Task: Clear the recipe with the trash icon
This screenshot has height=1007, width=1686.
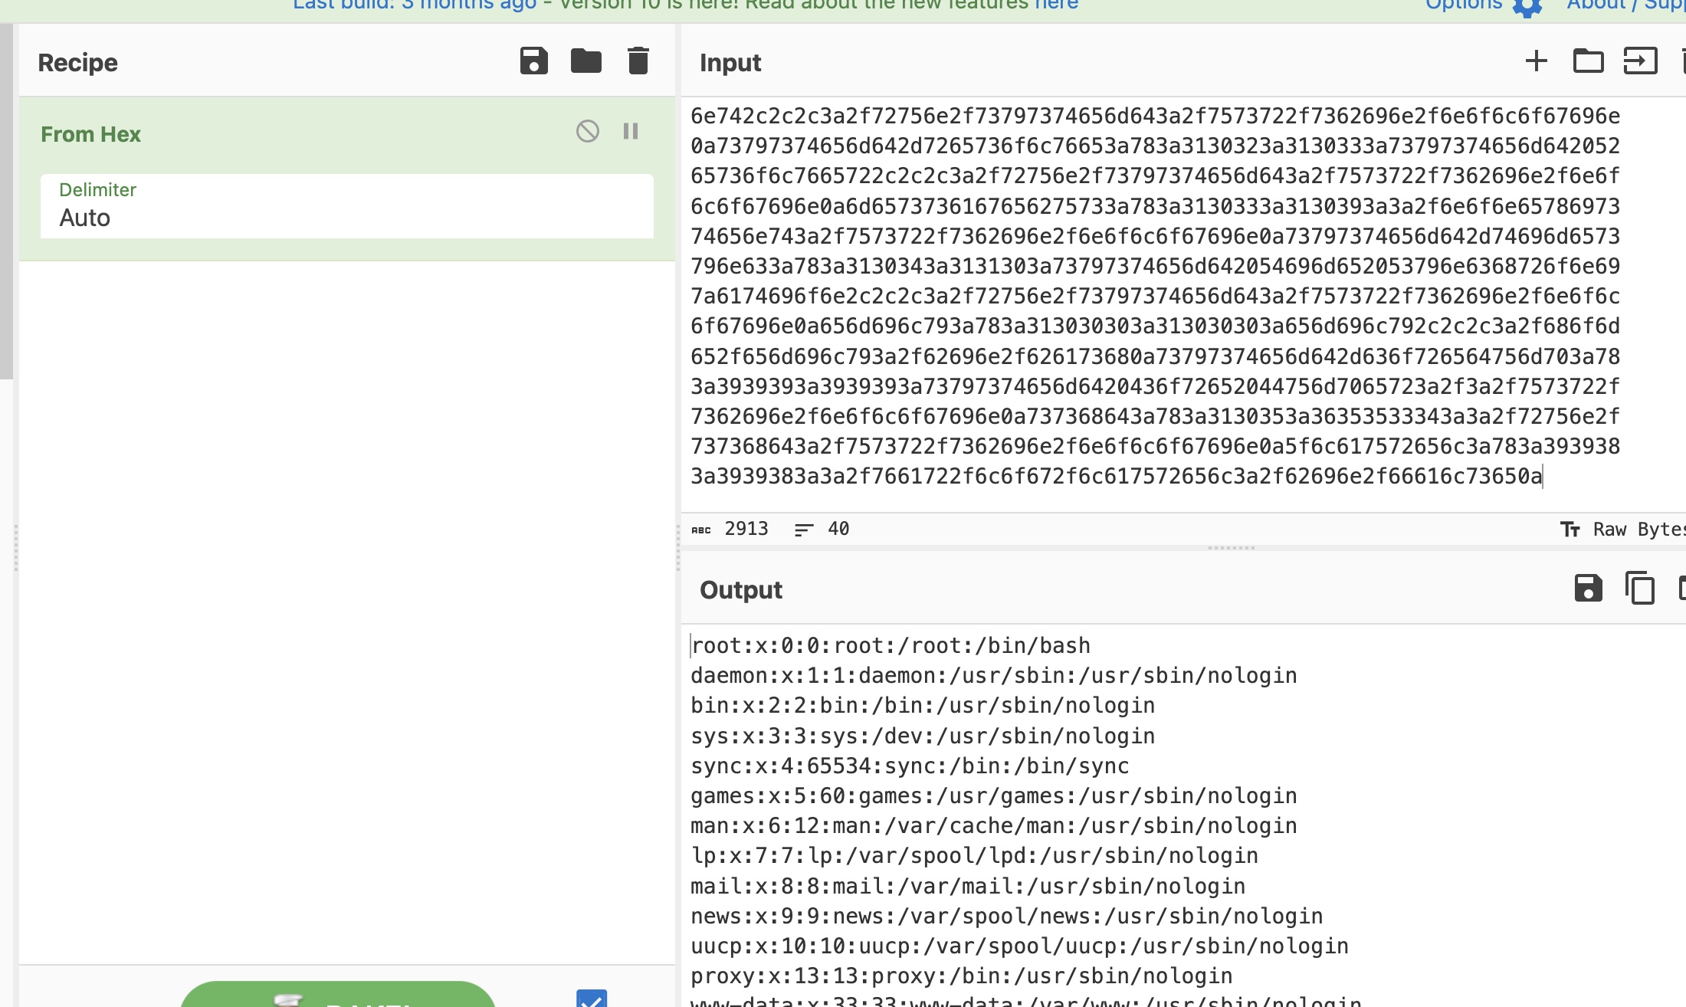Action: [x=638, y=61]
